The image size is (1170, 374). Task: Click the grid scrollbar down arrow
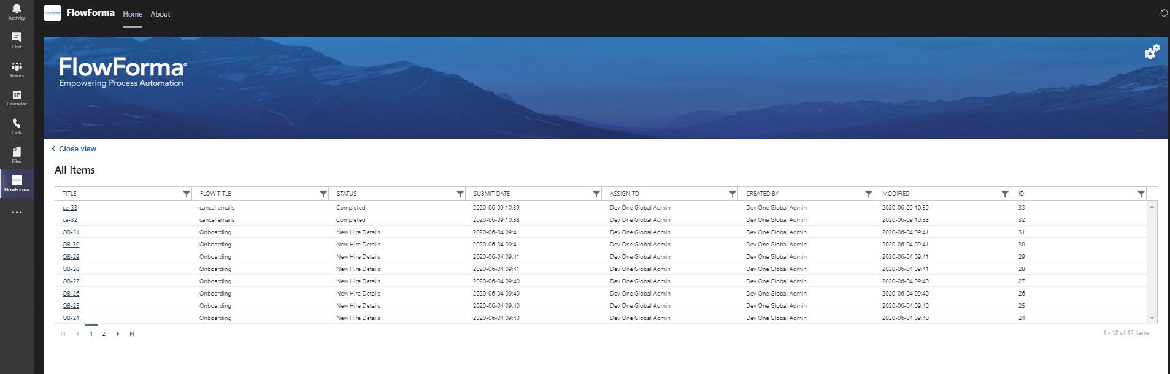pos(1152,318)
